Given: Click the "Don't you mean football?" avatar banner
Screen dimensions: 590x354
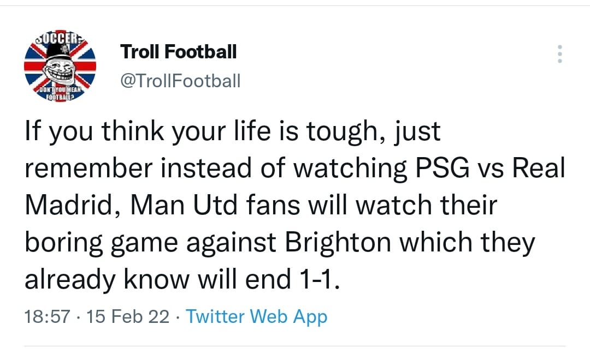Looking at the screenshot, I should (x=60, y=93).
